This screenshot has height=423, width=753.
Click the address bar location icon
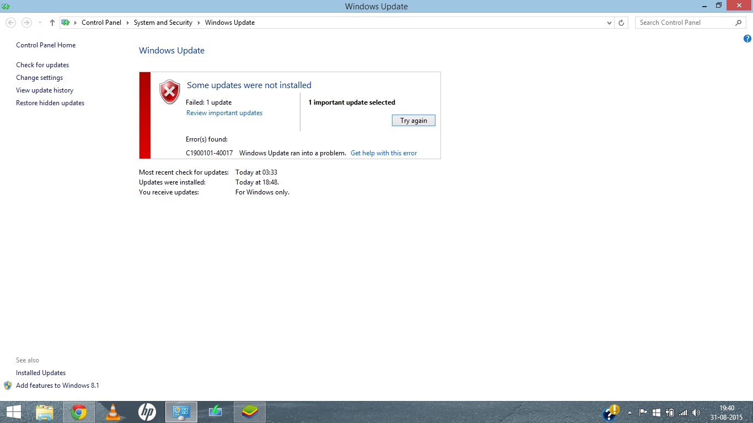coord(66,23)
